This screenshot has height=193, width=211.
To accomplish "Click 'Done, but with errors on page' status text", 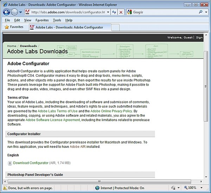I will 30,188.
